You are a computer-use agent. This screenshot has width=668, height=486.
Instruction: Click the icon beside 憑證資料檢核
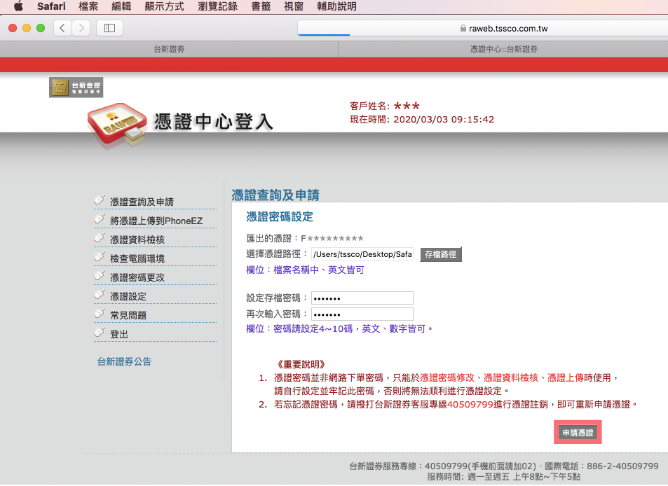click(100, 238)
